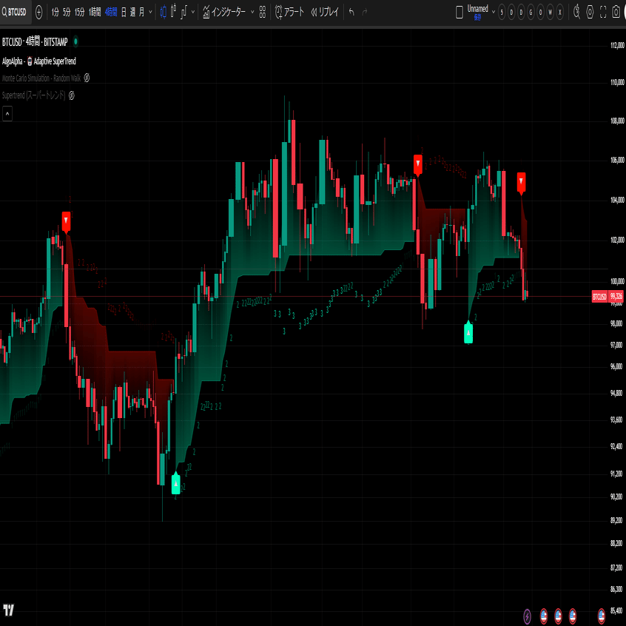Click the circled S quick button
626x626 pixels.
502,13
